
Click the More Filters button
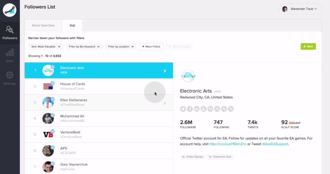coord(151,46)
